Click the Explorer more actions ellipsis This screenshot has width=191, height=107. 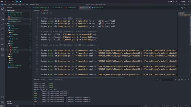[x=30, y=8]
